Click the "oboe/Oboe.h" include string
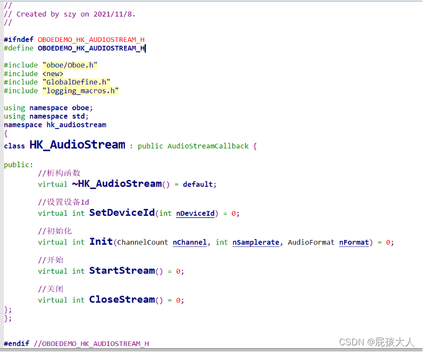The width and height of the screenshot is (423, 352). [70, 65]
